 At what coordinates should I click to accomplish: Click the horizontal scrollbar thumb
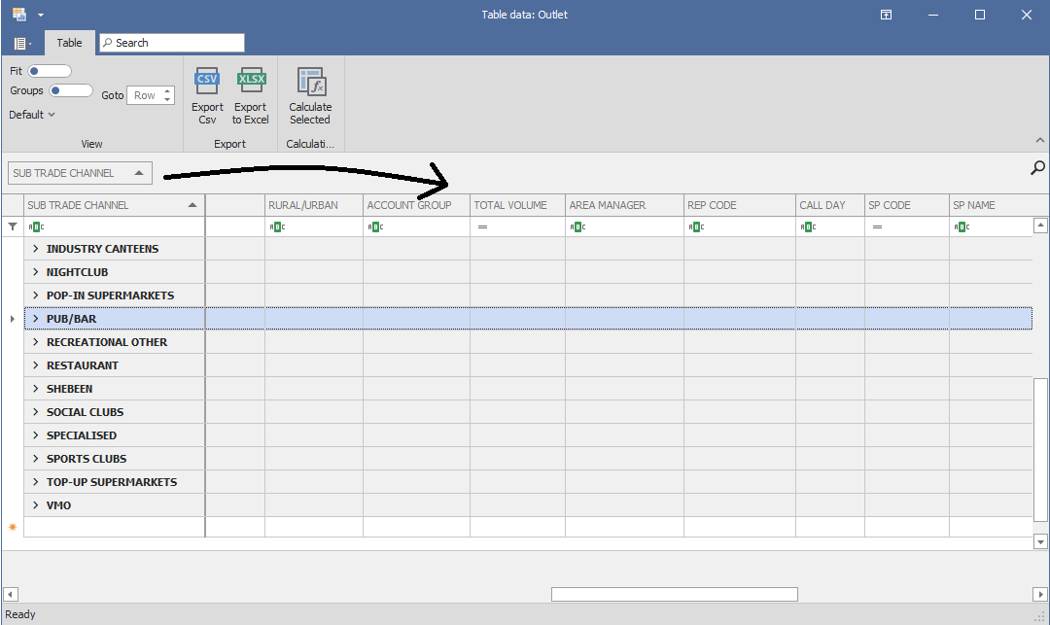674,594
